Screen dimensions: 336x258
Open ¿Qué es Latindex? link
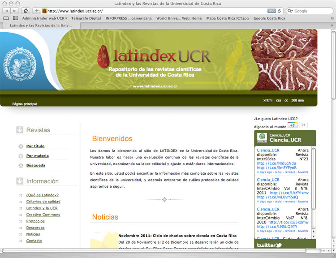point(43,195)
